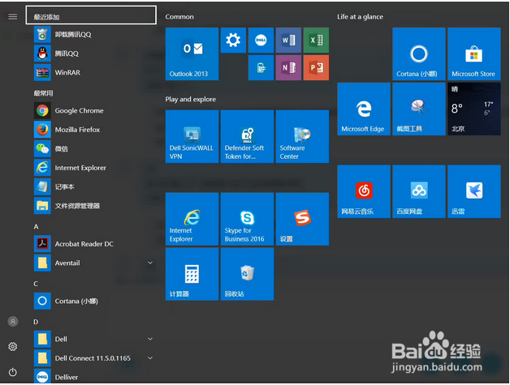Open the Power options button
This screenshot has height=385, width=510.
click(13, 372)
